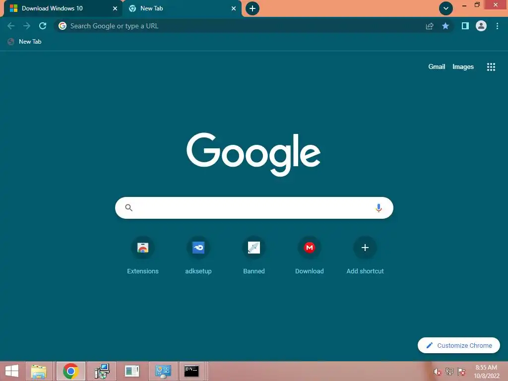Open the Command Prompt taskbar icon
508x381 pixels.
point(191,371)
